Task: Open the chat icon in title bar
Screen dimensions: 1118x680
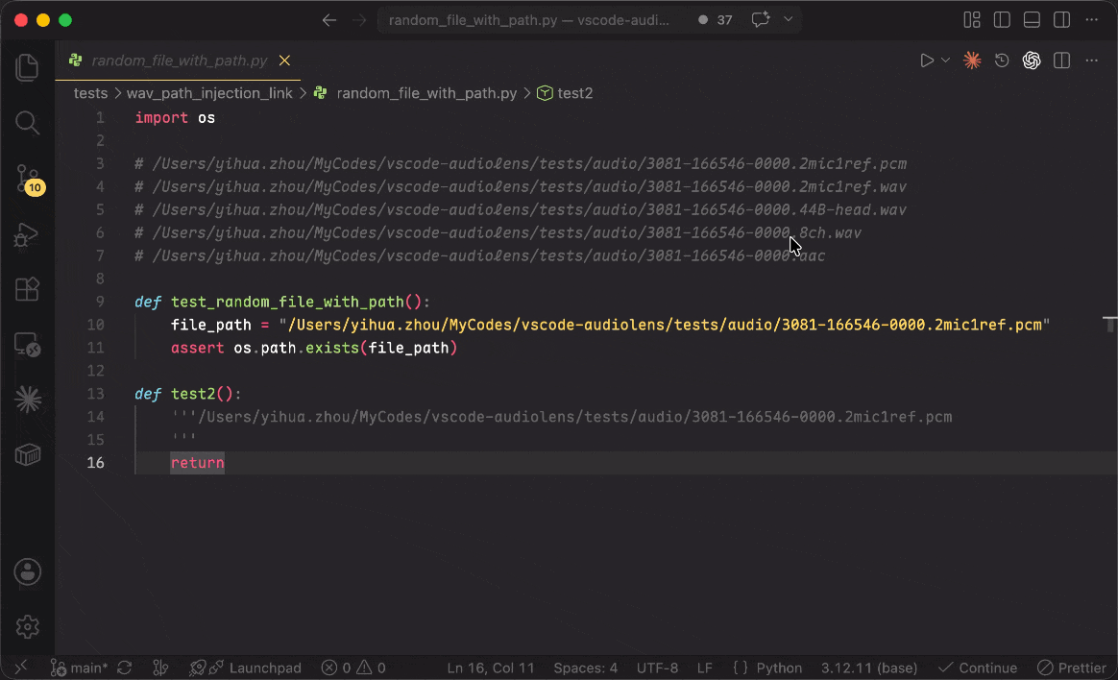Action: (x=760, y=19)
